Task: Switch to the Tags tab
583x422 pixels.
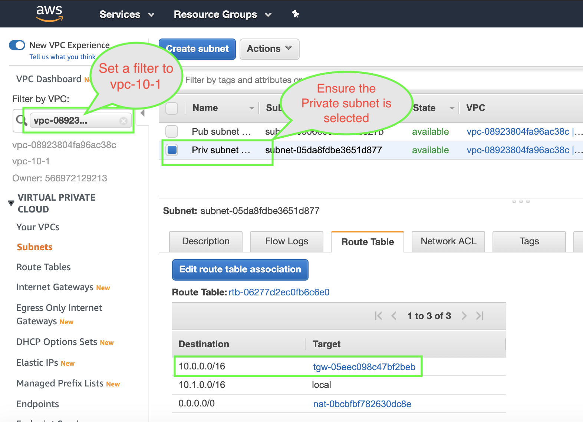Action: coord(529,241)
